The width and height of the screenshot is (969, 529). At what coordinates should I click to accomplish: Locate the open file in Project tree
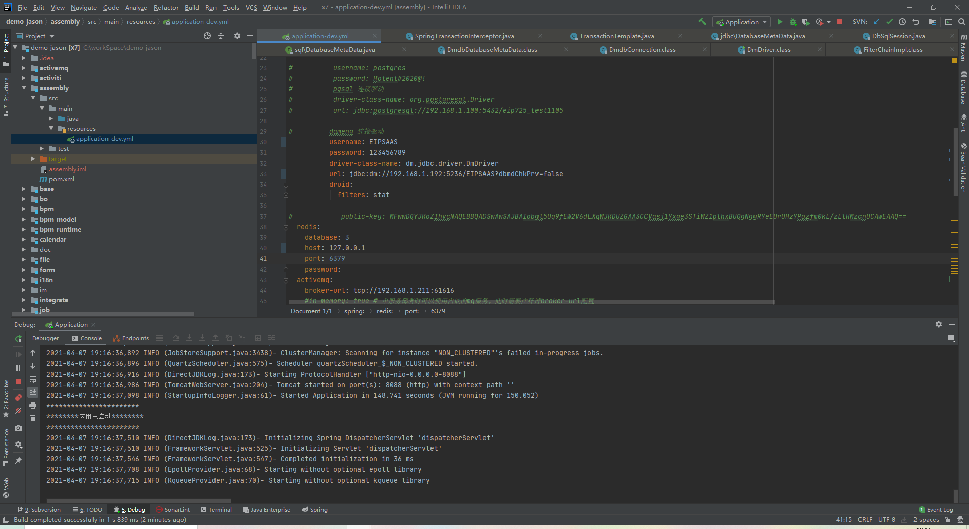pos(207,36)
